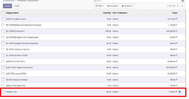Open [E-COM11] Mouse, Optical record
Image resolution: width=189 pixels, height=99 pixels.
click(18, 49)
